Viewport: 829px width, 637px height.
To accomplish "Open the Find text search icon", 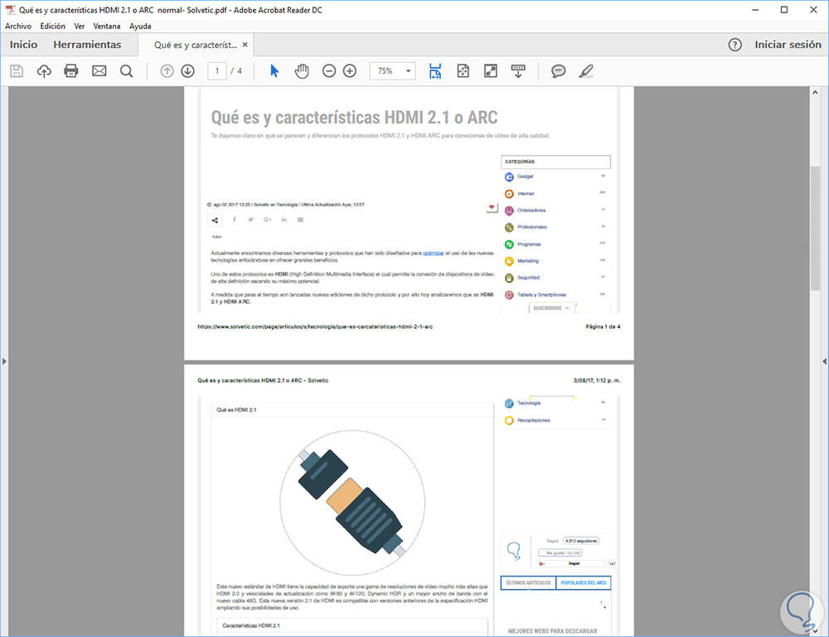I will [x=127, y=71].
